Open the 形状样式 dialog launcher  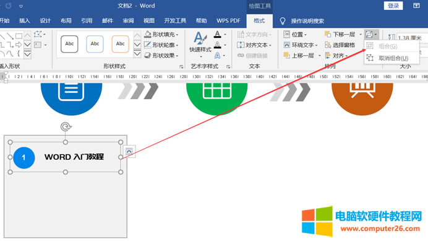[x=181, y=66]
